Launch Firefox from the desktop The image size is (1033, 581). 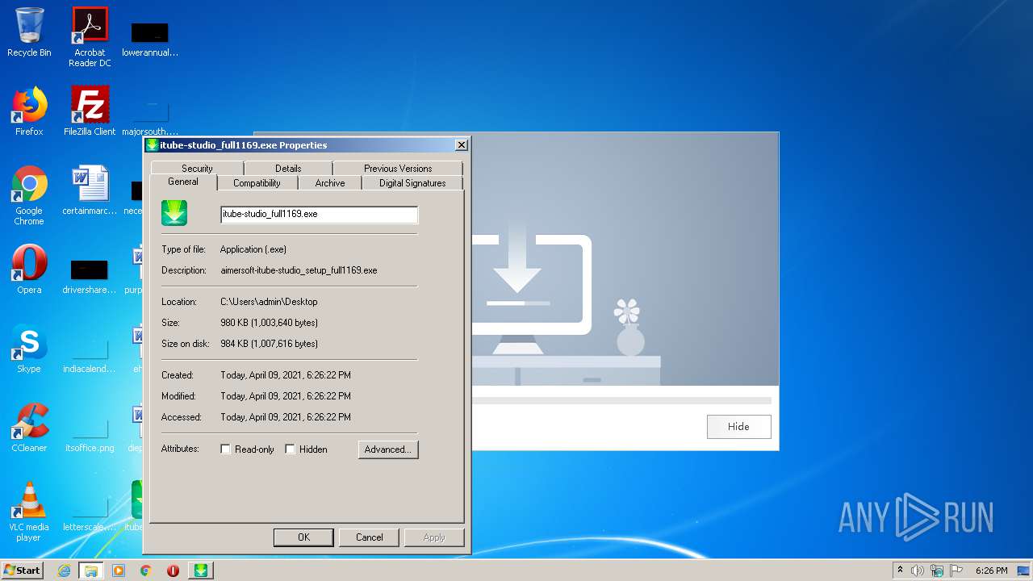[x=29, y=111]
